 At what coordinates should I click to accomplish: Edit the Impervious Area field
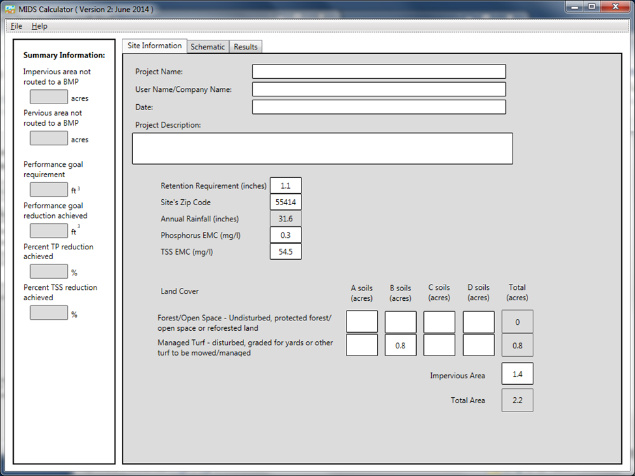517,374
